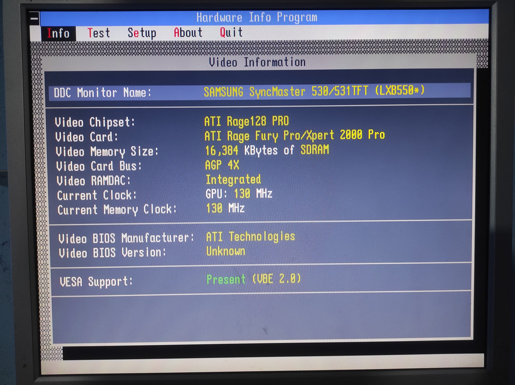515x385 pixels.
Task: Select the VESA Support Present line
Action: [x=253, y=279]
